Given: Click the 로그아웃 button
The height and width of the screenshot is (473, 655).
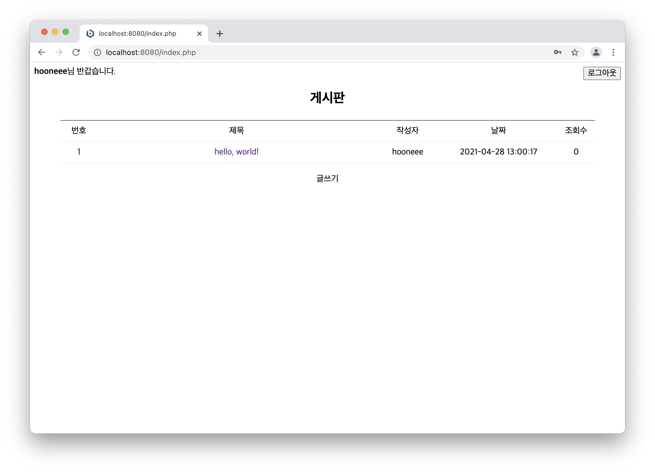Looking at the screenshot, I should (602, 73).
